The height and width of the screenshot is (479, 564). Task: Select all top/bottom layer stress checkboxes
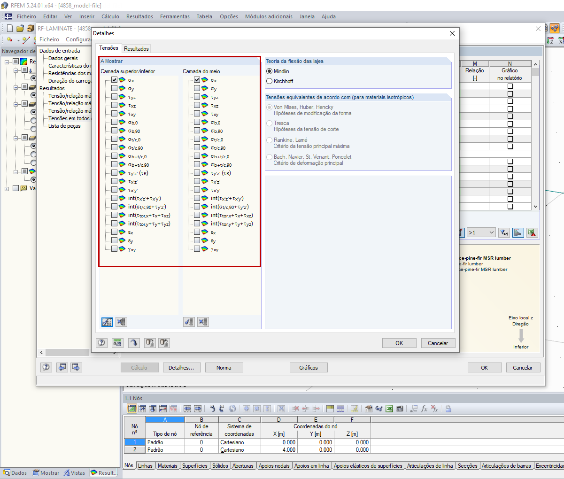tap(107, 322)
